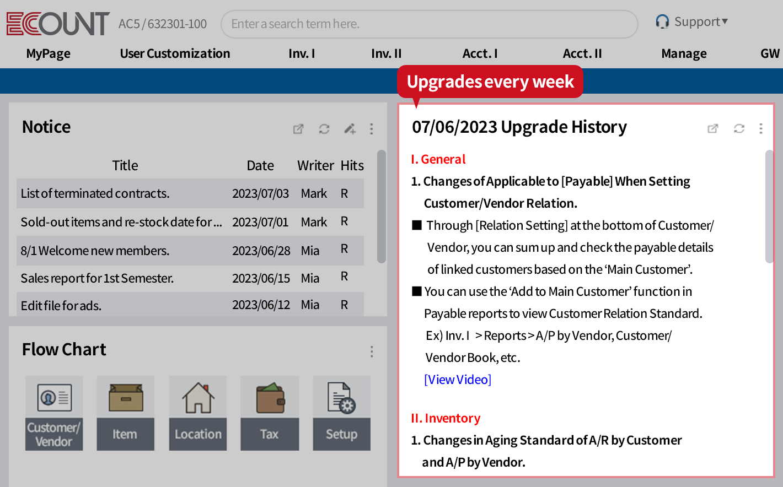The height and width of the screenshot is (487, 783).
Task: Click the Upgrade History panel scrollbar
Action: 769,207
